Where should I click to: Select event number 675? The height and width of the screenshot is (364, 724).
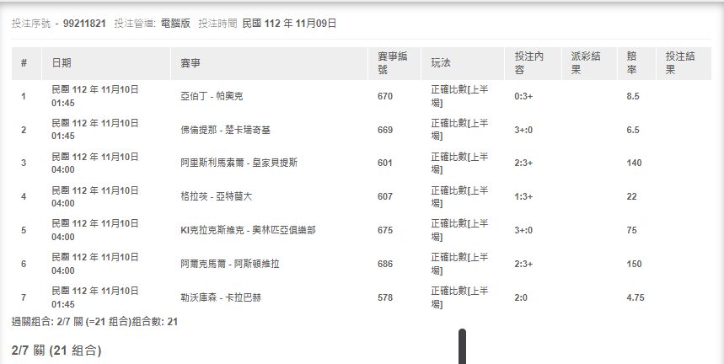[x=385, y=230]
